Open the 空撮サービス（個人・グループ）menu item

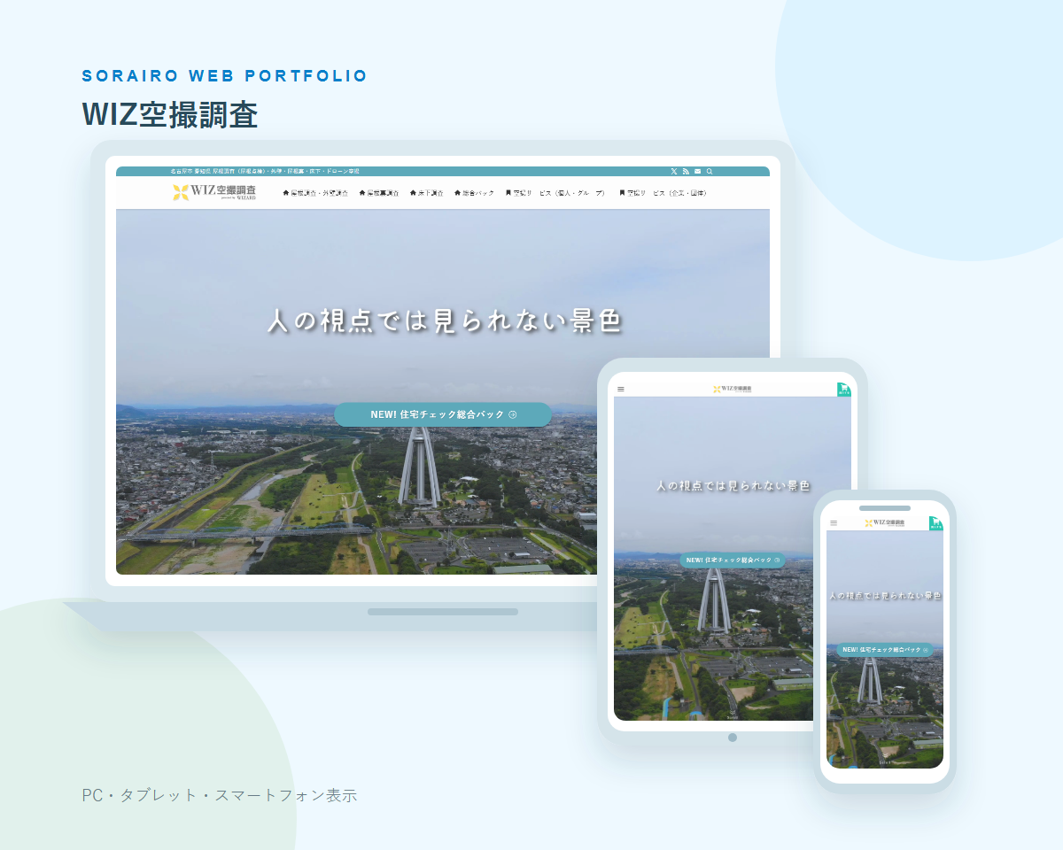click(x=555, y=192)
